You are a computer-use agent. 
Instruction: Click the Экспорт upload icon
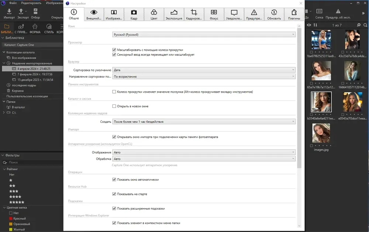[x=21, y=11]
